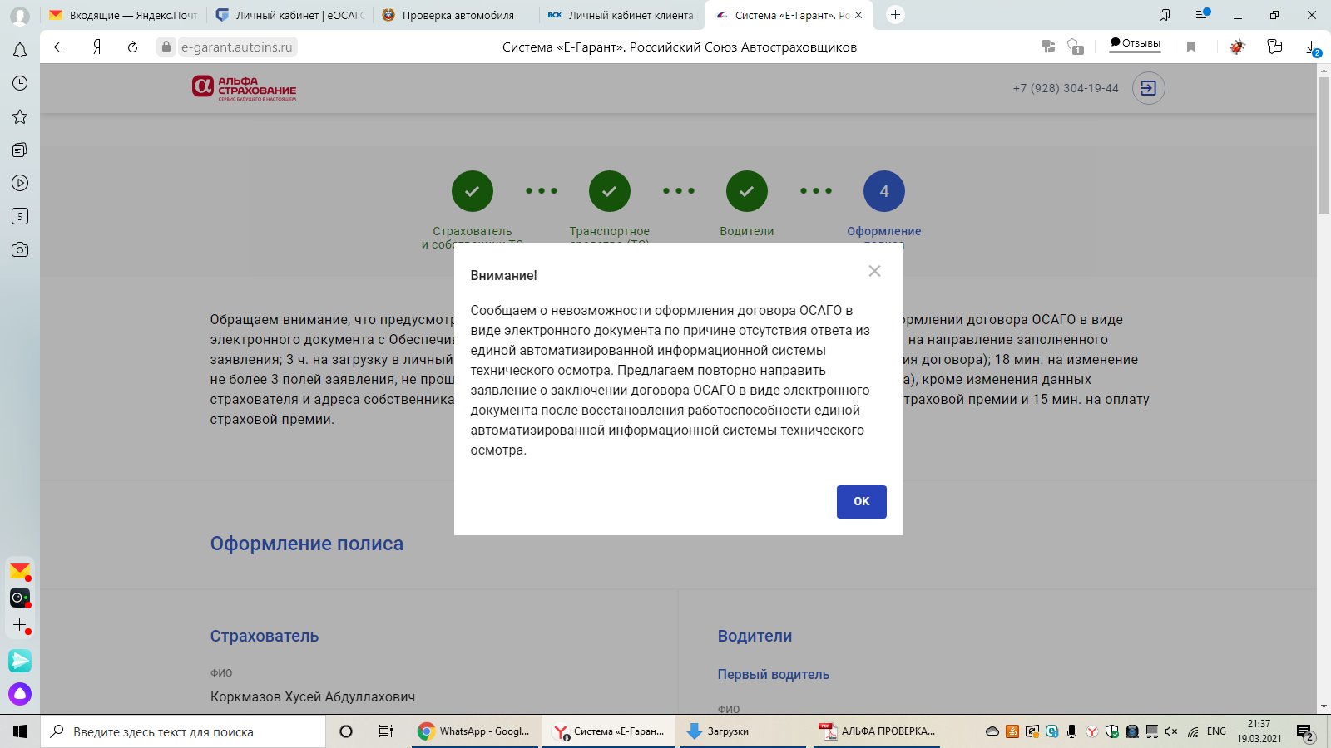Close the Внимание dialog with the X
The width and height of the screenshot is (1331, 748).
[x=874, y=271]
